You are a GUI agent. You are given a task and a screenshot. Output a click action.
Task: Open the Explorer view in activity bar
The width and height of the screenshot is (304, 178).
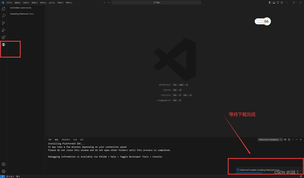coord(4,9)
